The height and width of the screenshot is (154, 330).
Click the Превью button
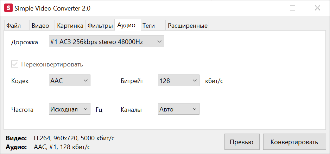click(x=242, y=142)
